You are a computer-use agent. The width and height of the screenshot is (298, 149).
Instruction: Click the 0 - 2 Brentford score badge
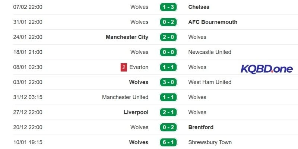point(168,127)
